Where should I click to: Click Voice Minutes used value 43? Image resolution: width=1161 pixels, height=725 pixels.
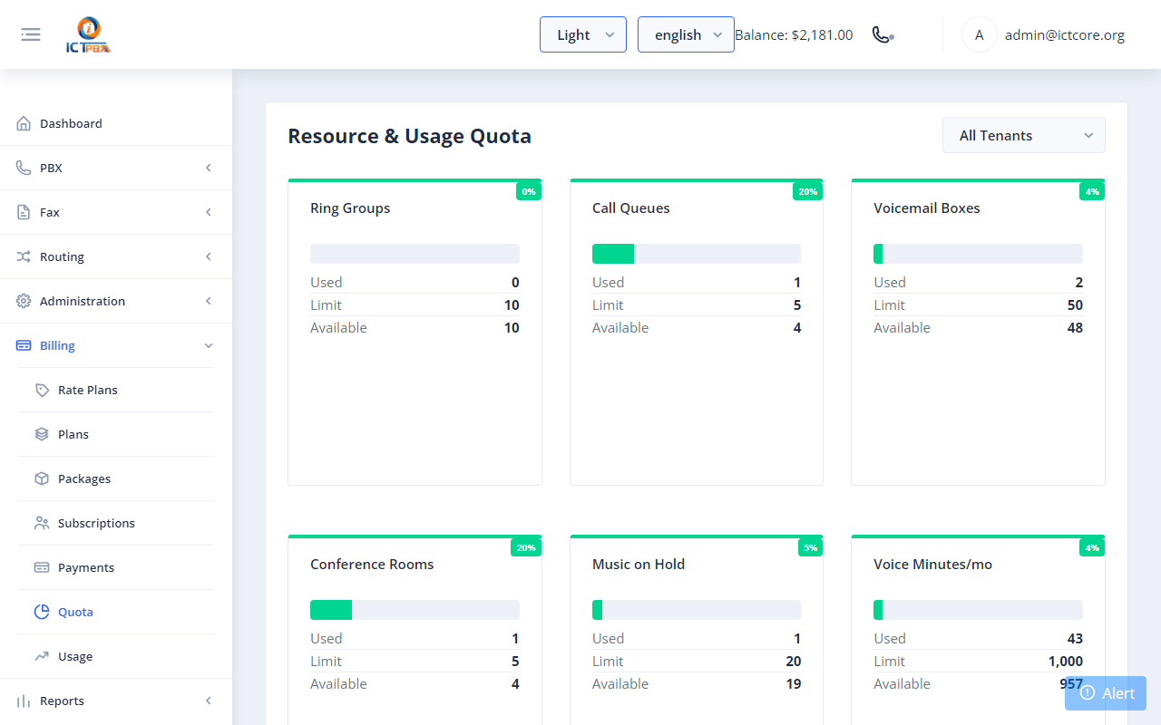pyautogui.click(x=1075, y=639)
